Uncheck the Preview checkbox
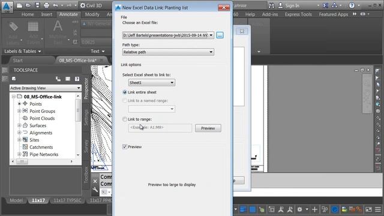Screen dimensions: 384x216 click(x=125, y=146)
